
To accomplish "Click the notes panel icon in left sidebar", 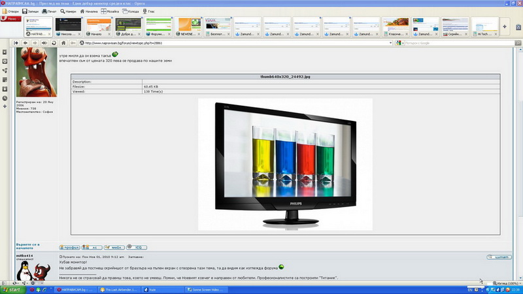I will (5, 80).
